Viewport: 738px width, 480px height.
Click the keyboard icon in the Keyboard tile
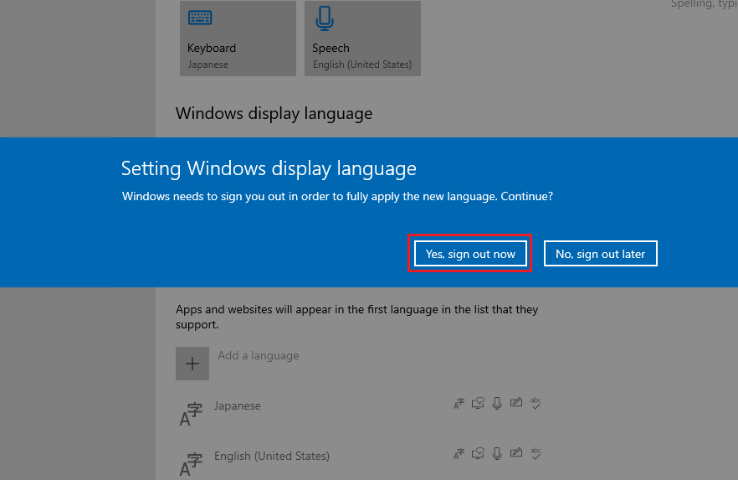pyautogui.click(x=200, y=18)
